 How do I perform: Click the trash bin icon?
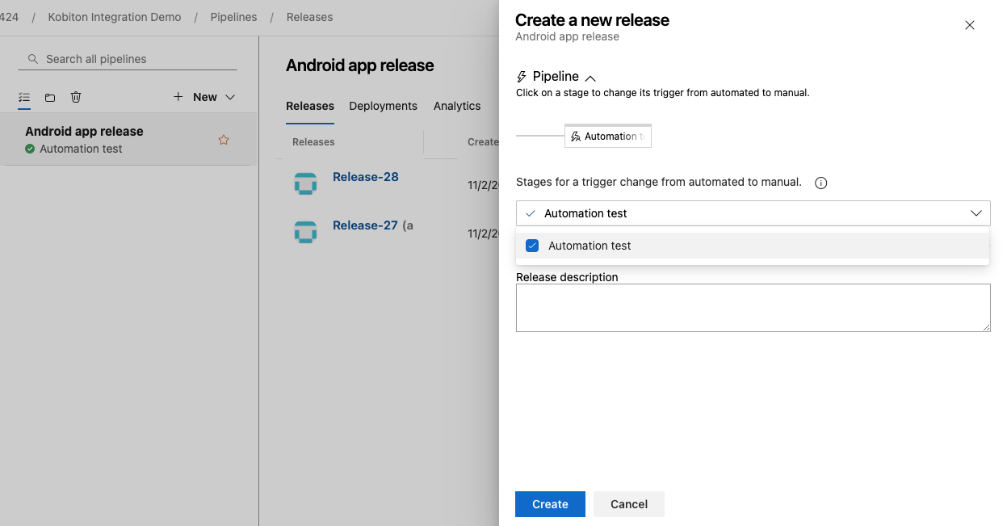(x=76, y=97)
